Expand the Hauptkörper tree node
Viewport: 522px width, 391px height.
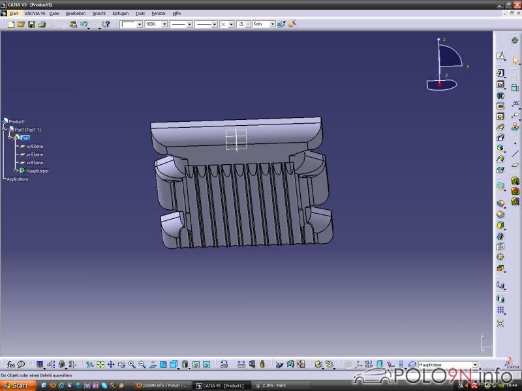pyautogui.click(x=15, y=170)
